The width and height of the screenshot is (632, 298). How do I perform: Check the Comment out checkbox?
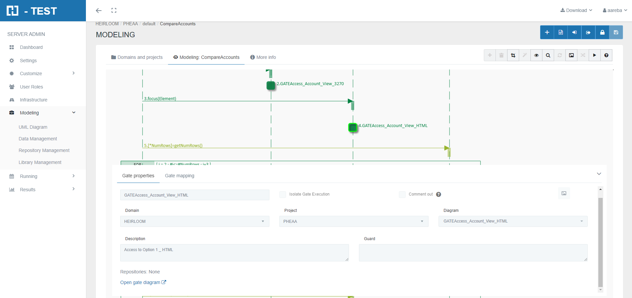(402, 195)
